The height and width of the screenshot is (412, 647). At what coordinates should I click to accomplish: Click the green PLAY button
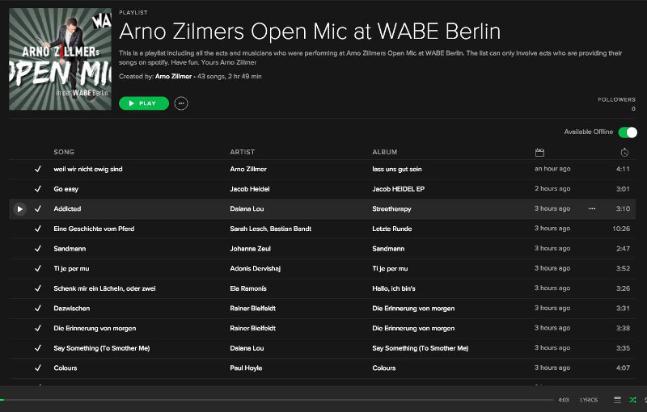144,103
